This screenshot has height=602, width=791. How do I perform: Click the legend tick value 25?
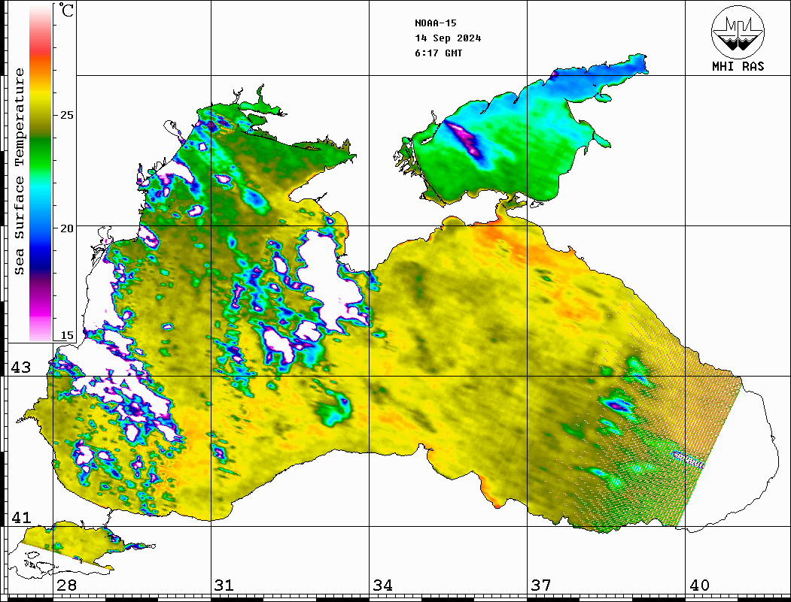[x=67, y=115]
